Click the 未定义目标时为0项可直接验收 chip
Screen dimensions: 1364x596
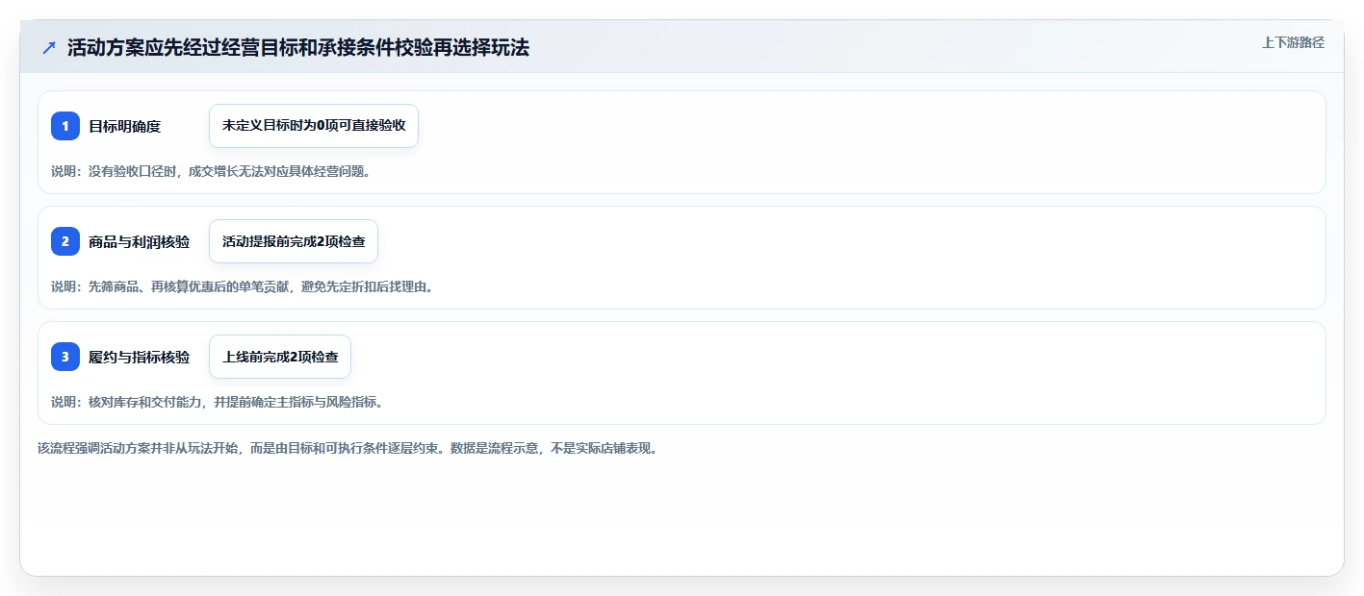[x=314, y=126]
